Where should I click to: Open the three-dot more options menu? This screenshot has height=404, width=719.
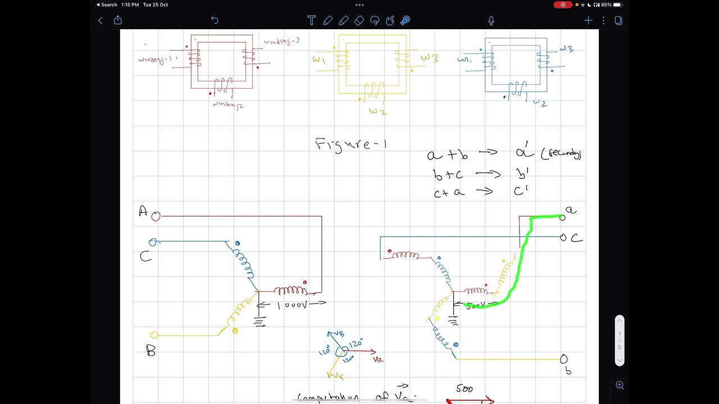pyautogui.click(x=603, y=21)
